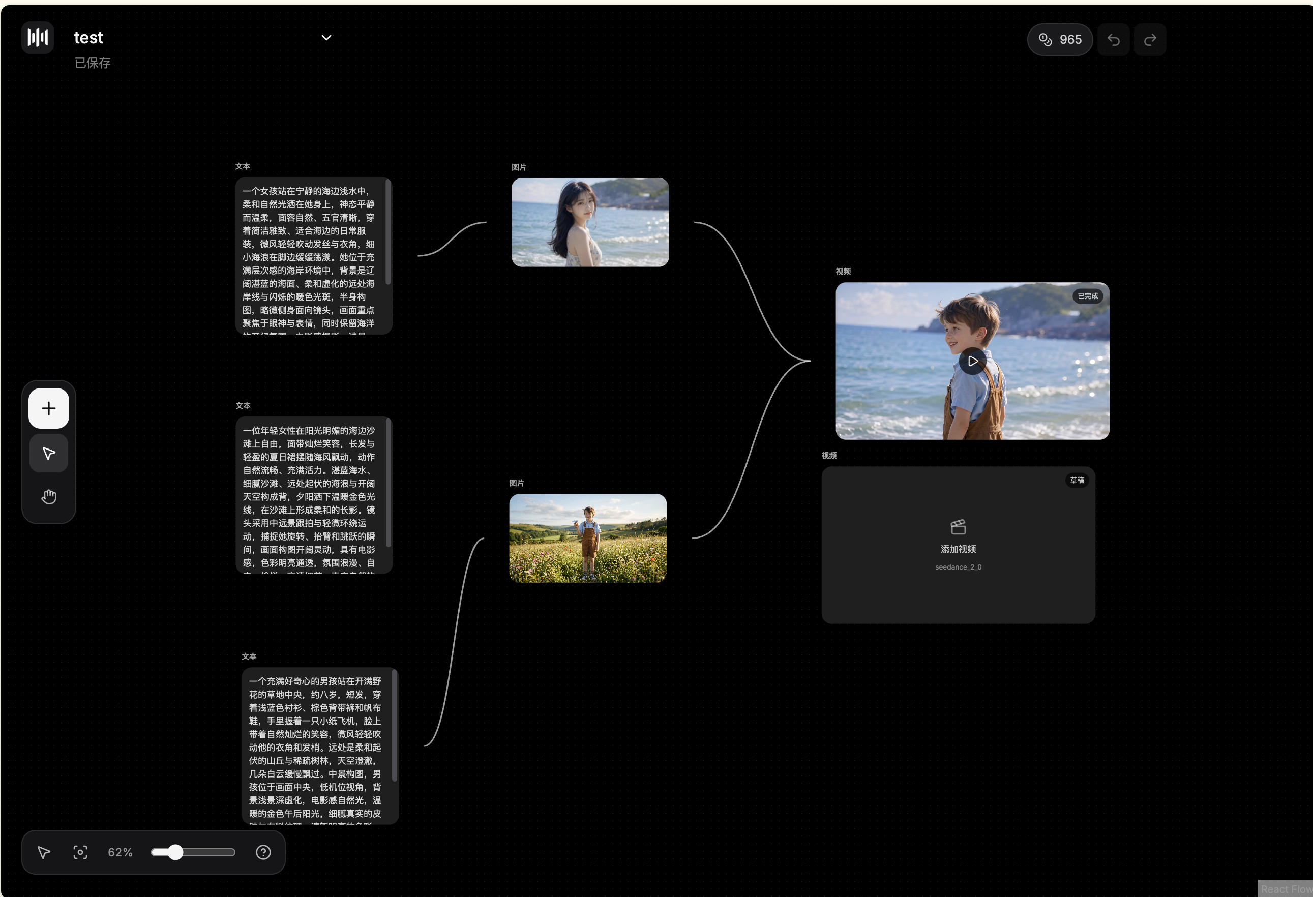Click 视频 label above completed video

pos(843,271)
